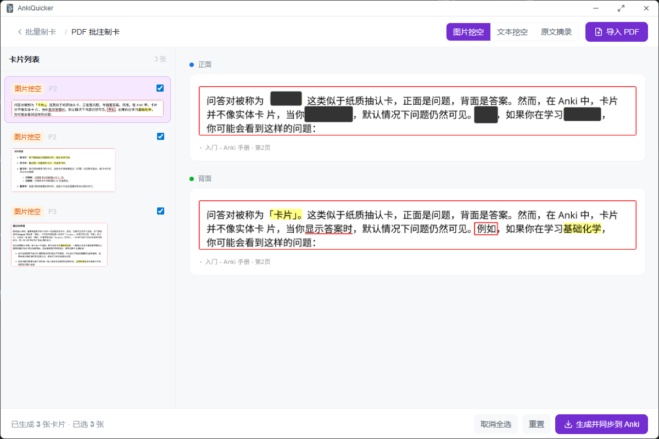Click the blue dot next to 正面
This screenshot has width=659, height=439.
192,65
